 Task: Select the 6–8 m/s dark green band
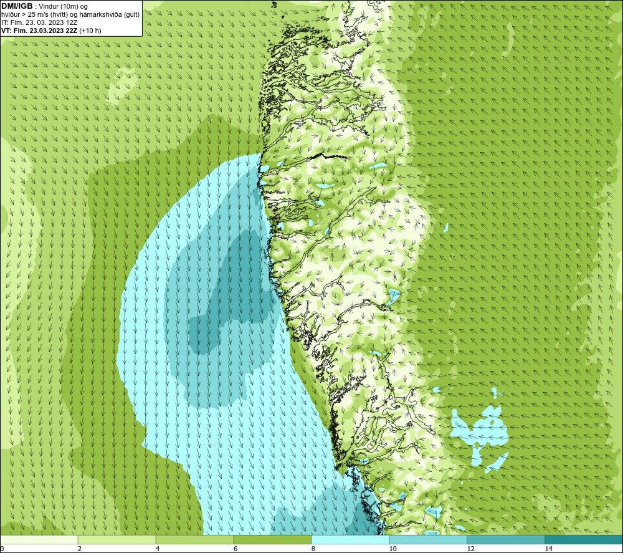click(x=273, y=540)
